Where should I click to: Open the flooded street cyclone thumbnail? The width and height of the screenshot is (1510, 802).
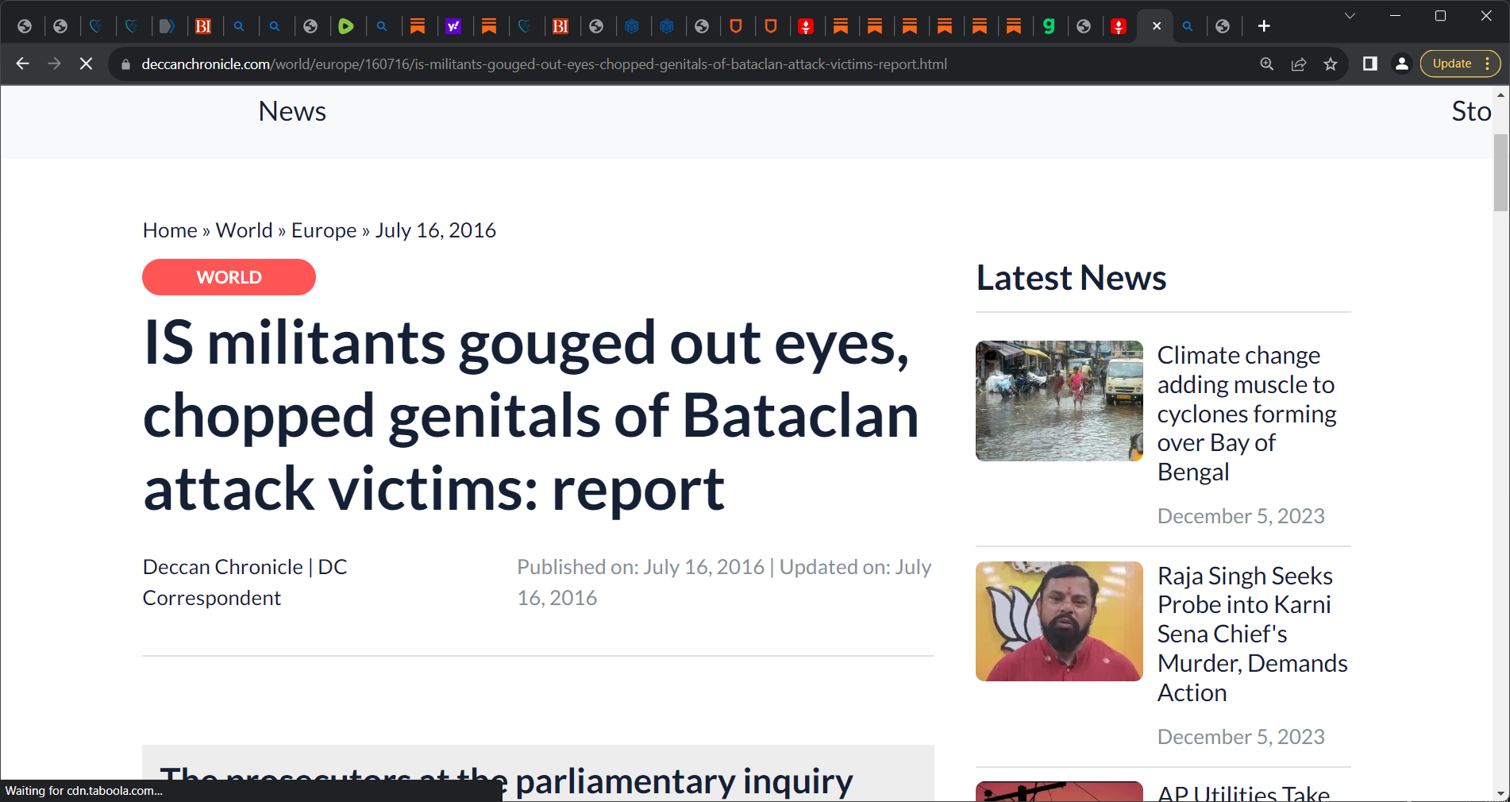[1059, 401]
